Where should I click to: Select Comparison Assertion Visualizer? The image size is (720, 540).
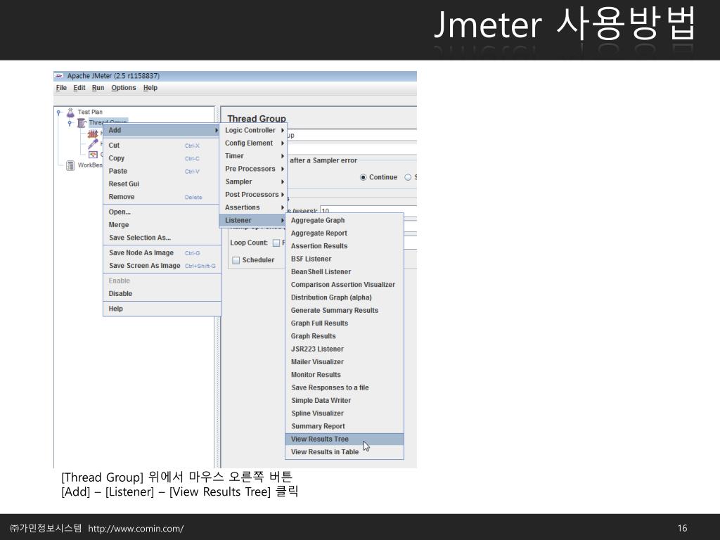click(345, 285)
